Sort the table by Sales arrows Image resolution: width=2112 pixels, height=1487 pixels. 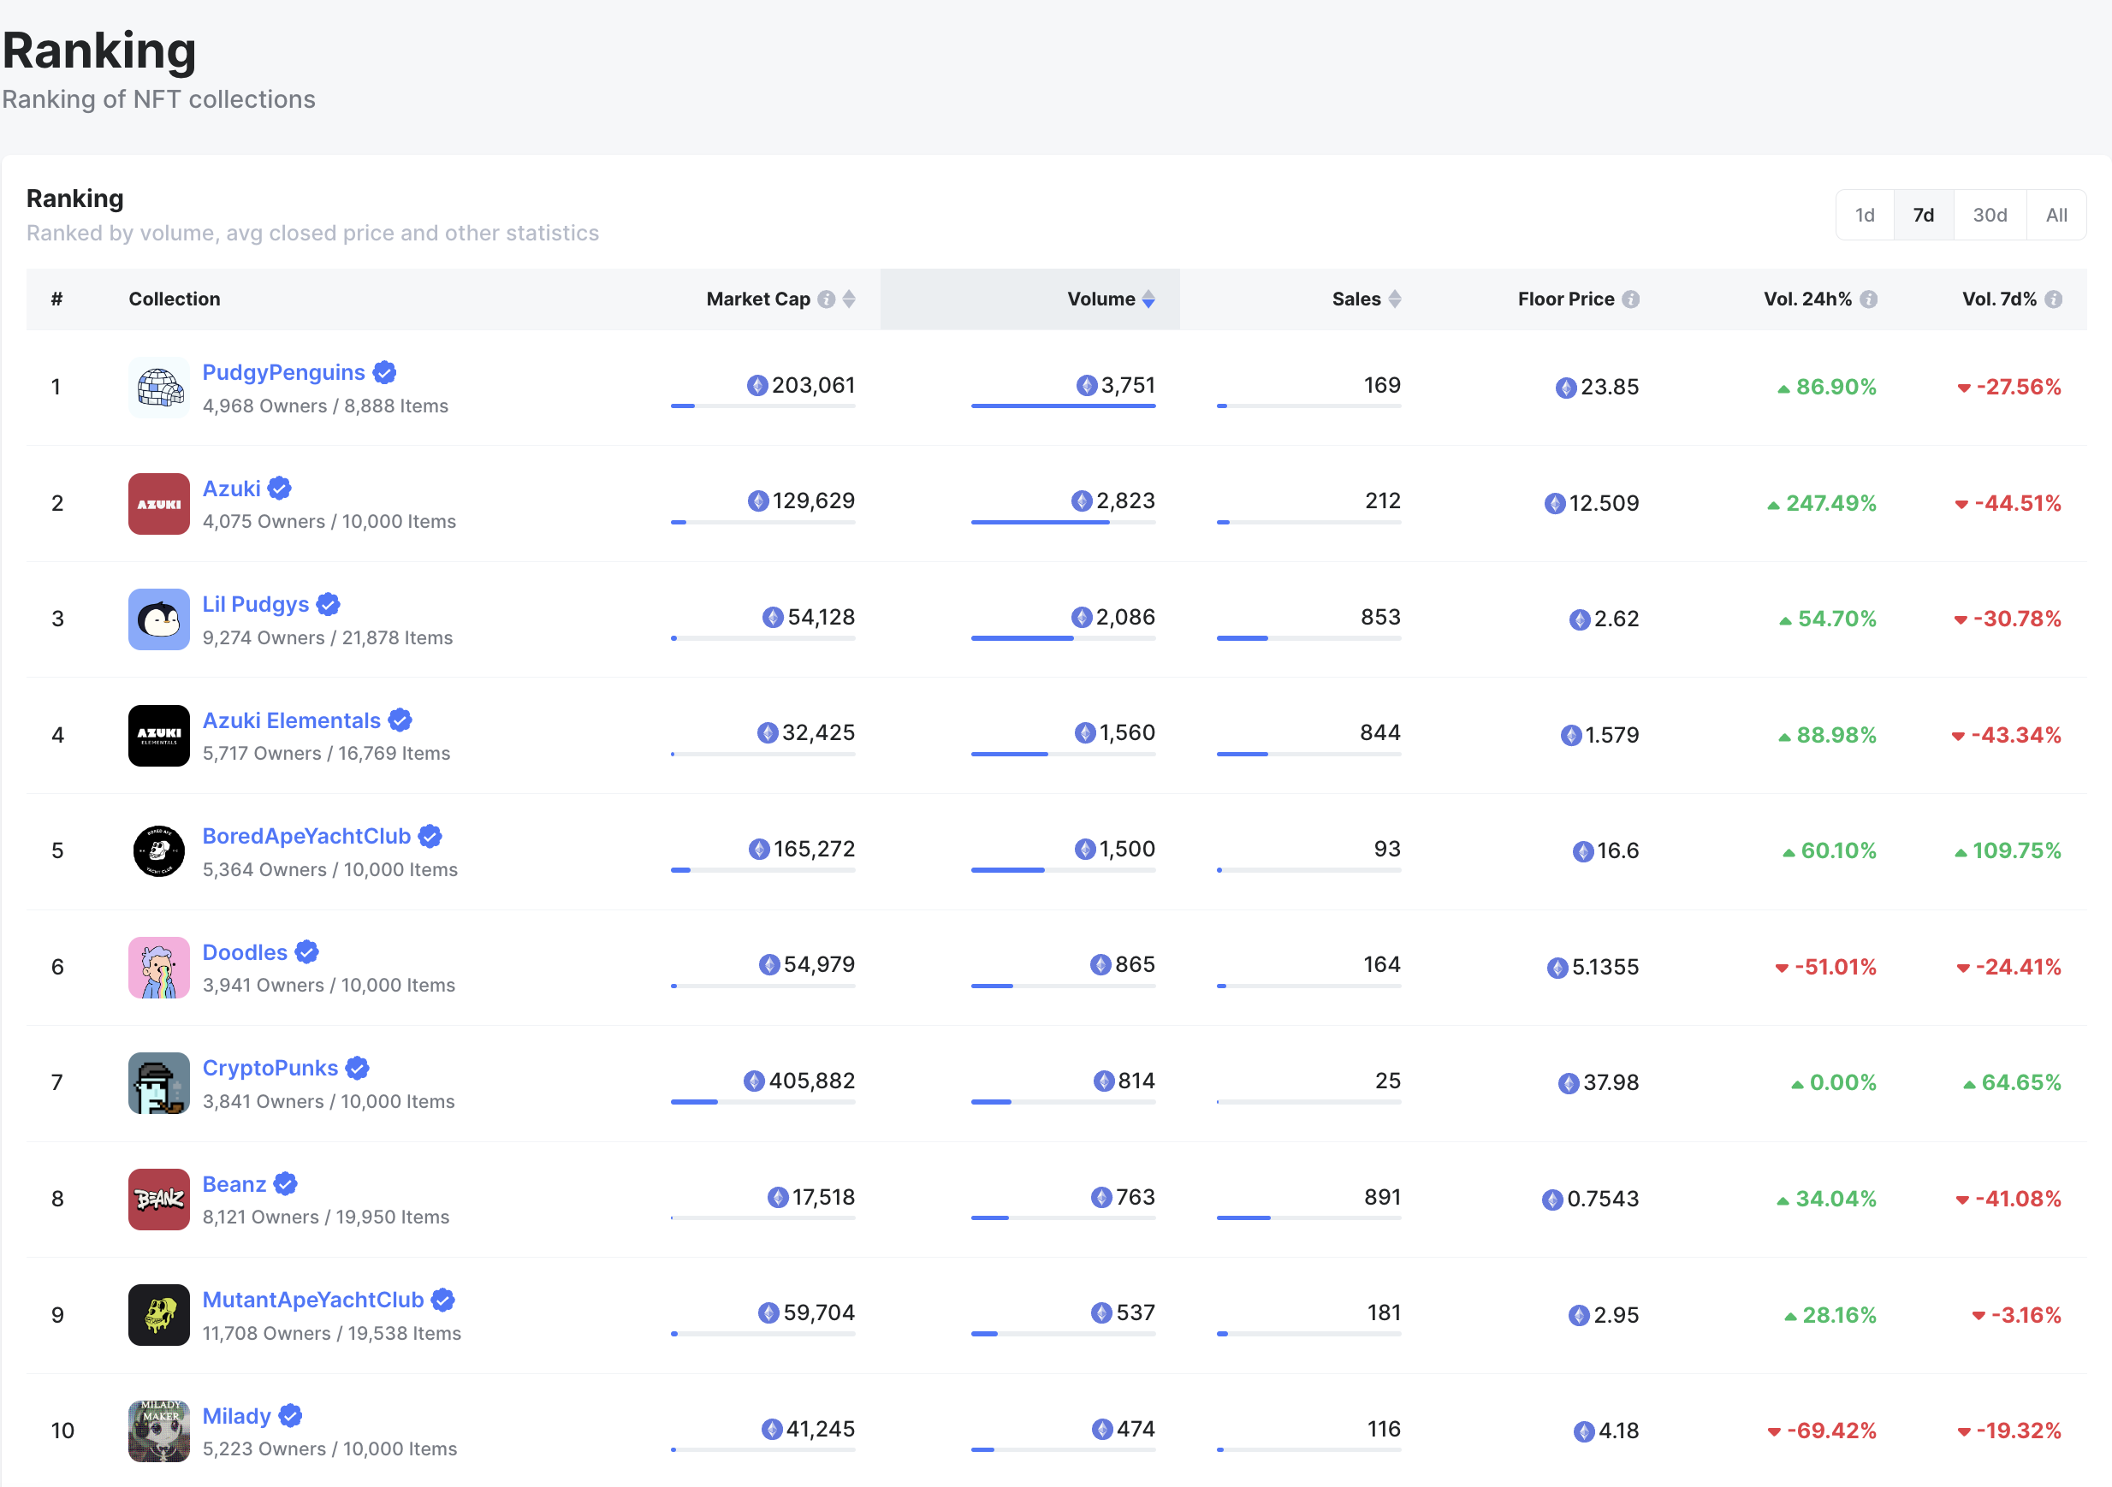1395,299
